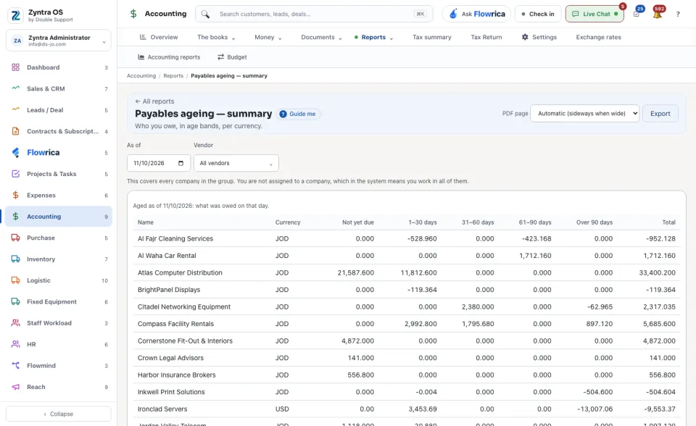The height and width of the screenshot is (426, 696).
Task: Open the Exchange rates tab
Action: 598,37
